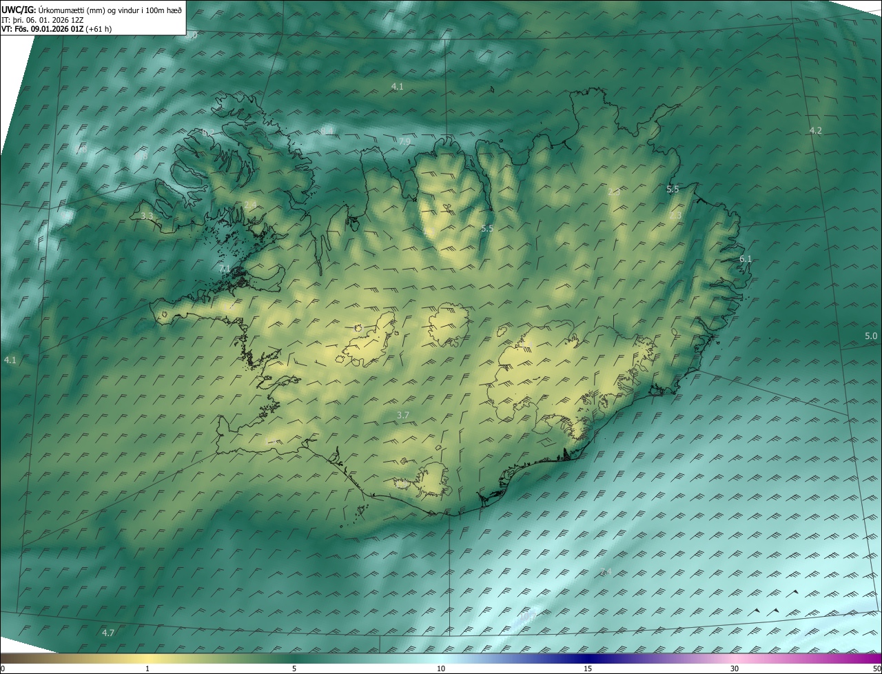Screen dimensions: 882x674
Task: Click the 8.4 value label
Action: tap(327, 131)
